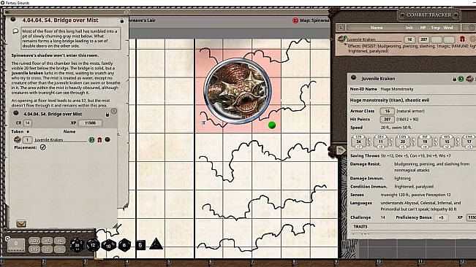This screenshot has width=476, height=267.
Task: Click the link dot on the Juvenile Kraken encounter row
Action: point(107,139)
